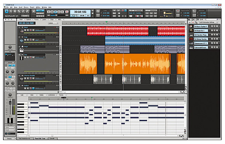Click the Stop transport button
225x144 pixels.
52,12
